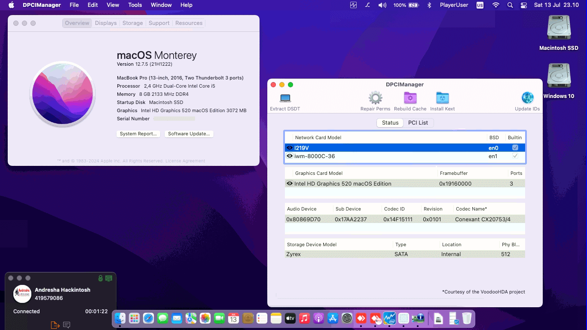Open Spotlight search in menu bar
This screenshot has height=330, width=587.
(x=510, y=5)
